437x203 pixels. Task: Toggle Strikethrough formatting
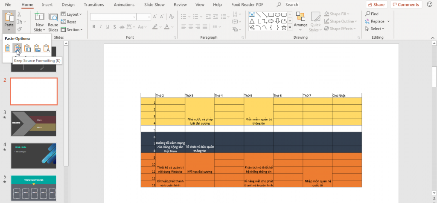pos(122,27)
